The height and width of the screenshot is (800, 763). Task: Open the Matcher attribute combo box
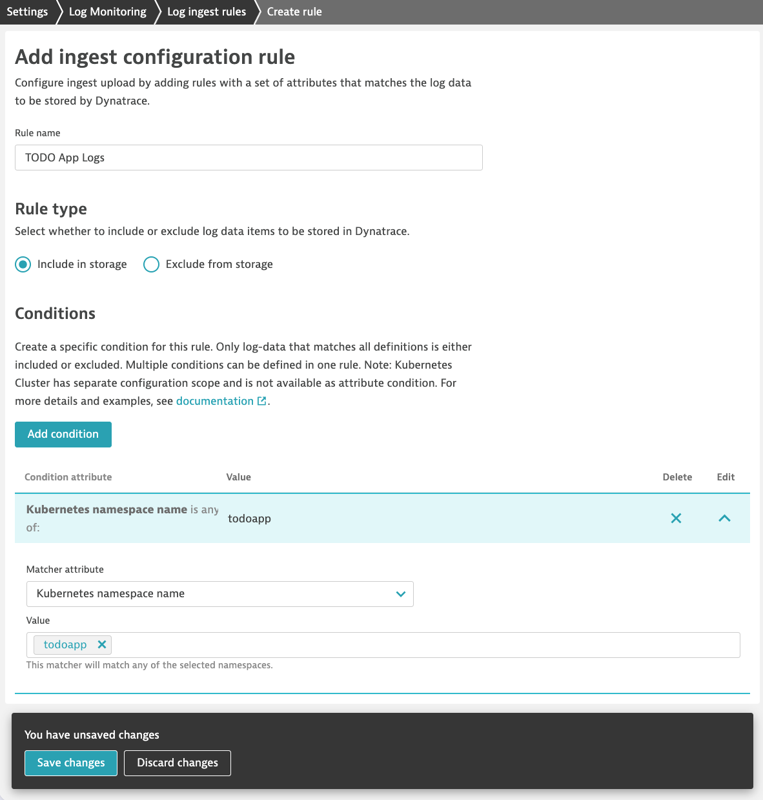click(219, 593)
